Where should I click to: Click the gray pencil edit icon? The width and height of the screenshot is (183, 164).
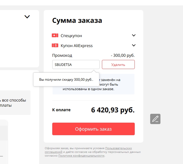pyautogui.click(x=155, y=119)
